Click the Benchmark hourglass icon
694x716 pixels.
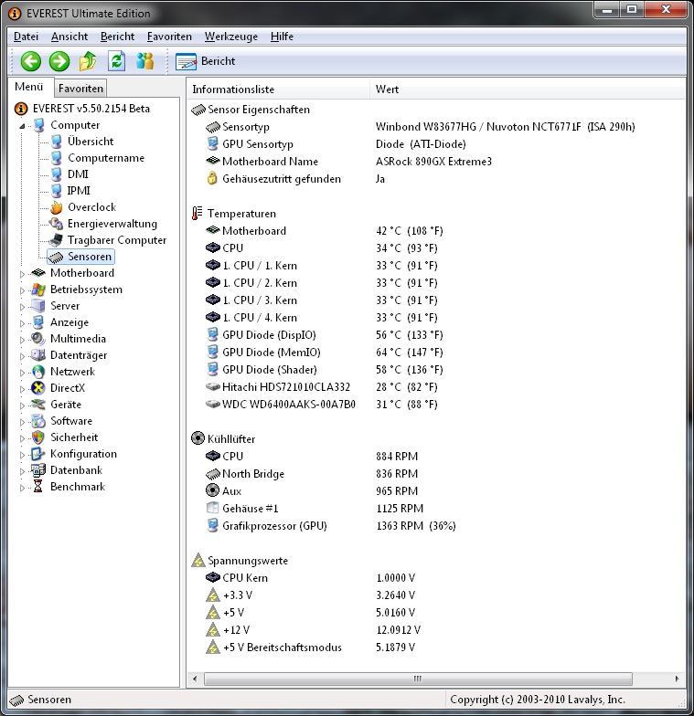pos(38,487)
